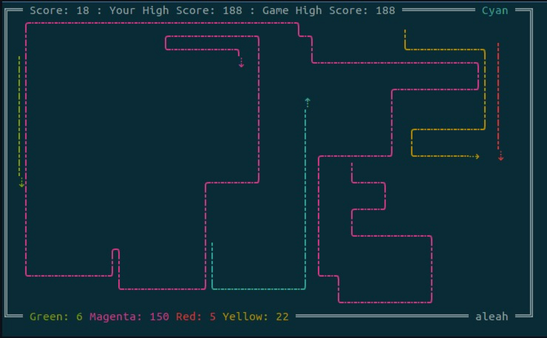Select the 'Score: 18' text
This screenshot has height=338, width=547.
point(59,10)
